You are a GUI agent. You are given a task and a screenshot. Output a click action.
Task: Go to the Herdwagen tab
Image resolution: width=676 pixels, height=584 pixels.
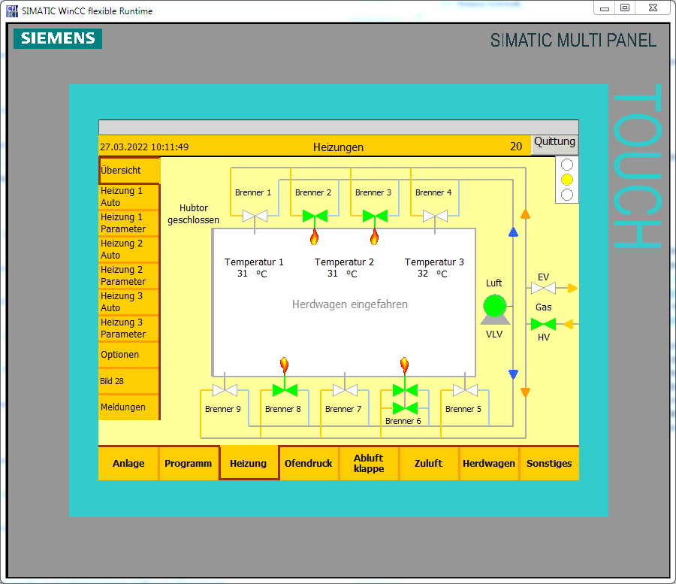point(489,463)
